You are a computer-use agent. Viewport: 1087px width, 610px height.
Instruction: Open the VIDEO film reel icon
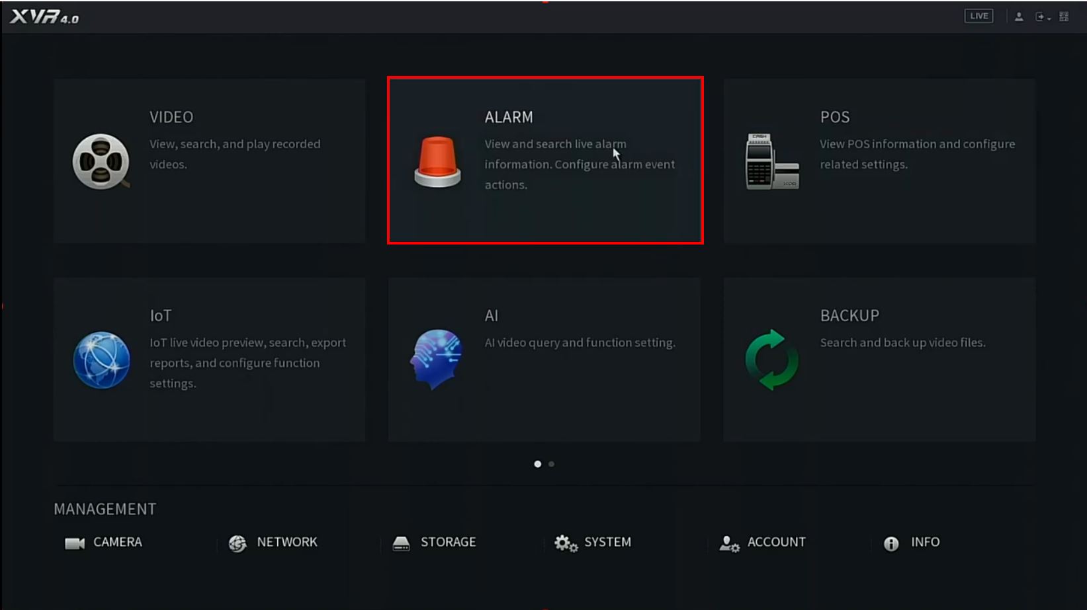point(101,161)
